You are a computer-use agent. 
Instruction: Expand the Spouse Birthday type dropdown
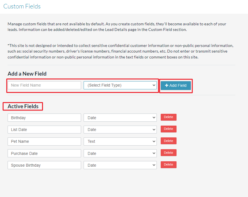pos(120,165)
